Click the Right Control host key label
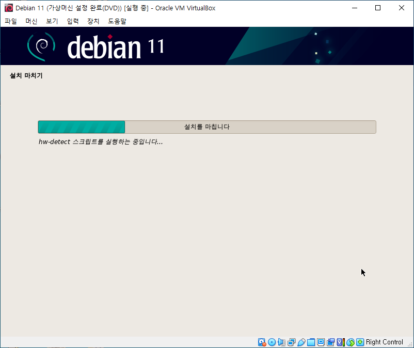 coord(385,342)
